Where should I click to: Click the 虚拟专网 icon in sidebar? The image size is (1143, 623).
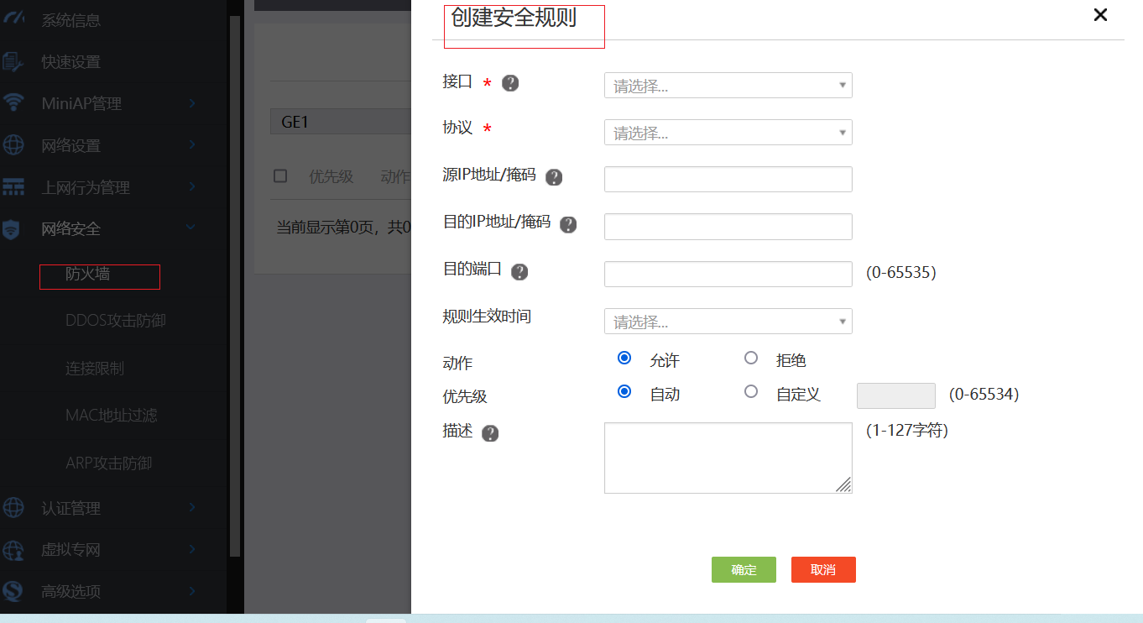click(x=13, y=550)
